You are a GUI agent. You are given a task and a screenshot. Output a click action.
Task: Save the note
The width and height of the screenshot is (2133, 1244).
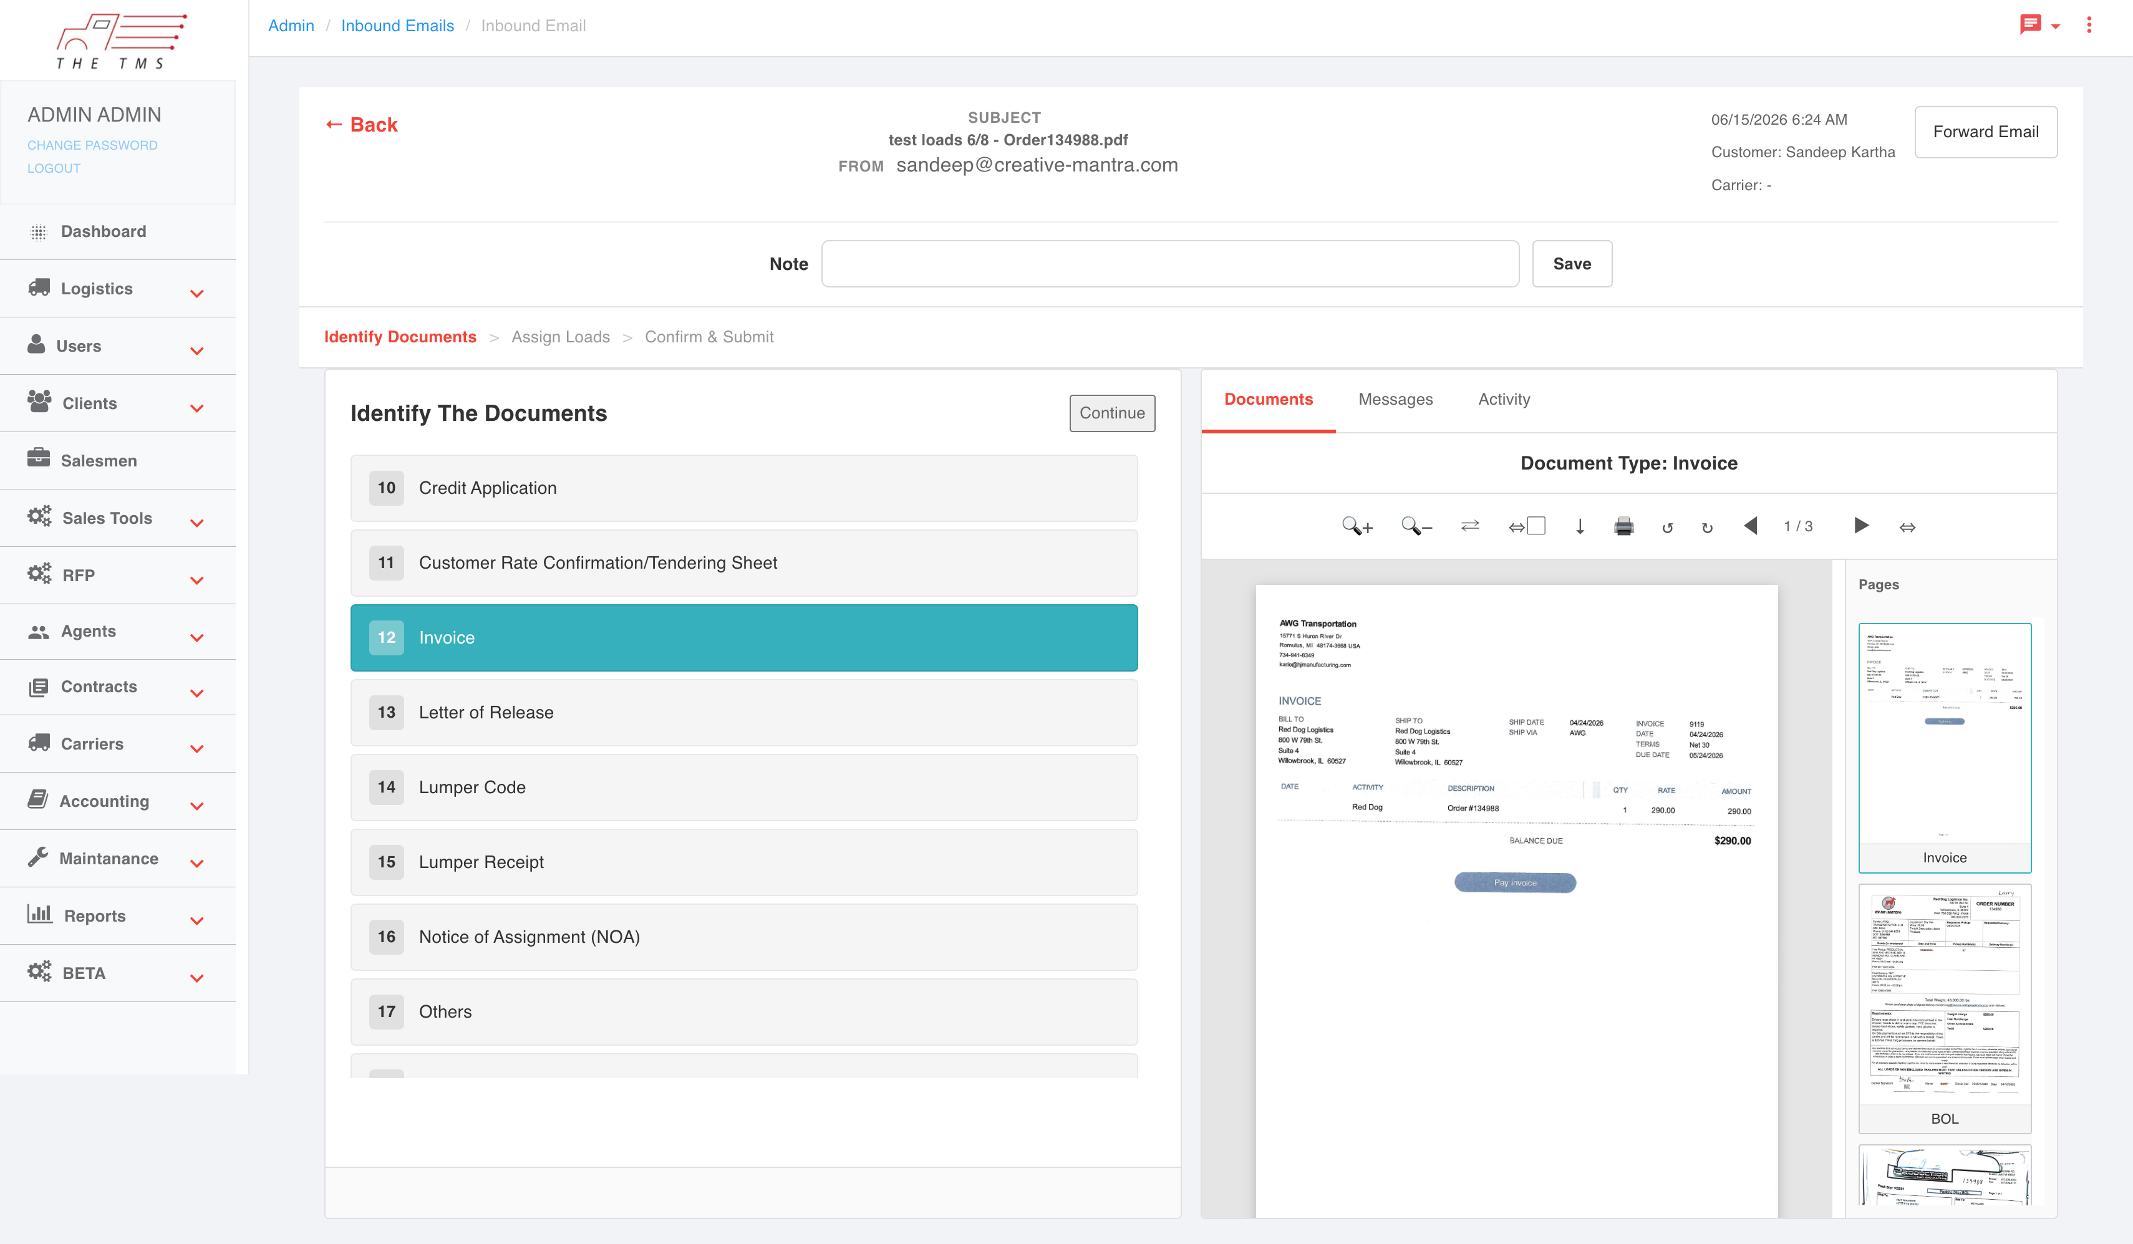point(1572,264)
